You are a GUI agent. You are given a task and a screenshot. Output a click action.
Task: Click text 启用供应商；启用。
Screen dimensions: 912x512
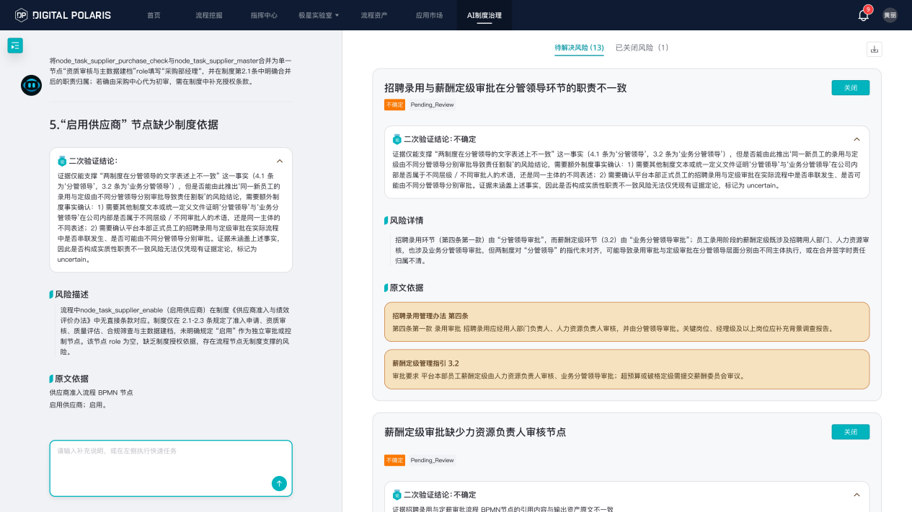(78, 405)
